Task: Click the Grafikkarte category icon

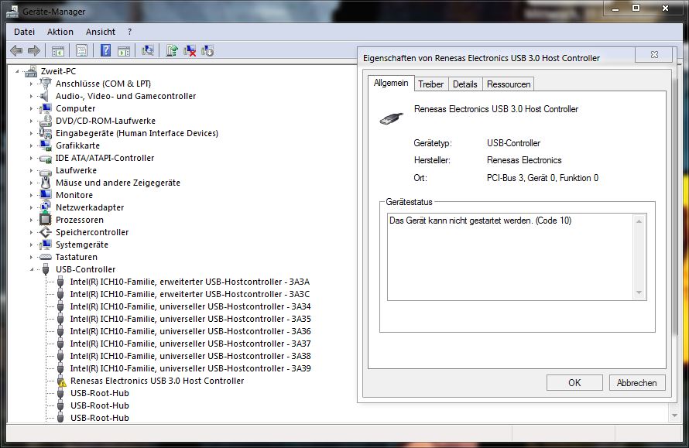Action: click(45, 145)
